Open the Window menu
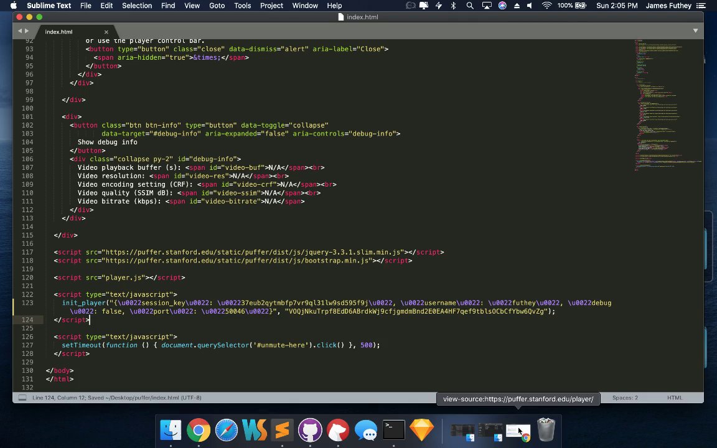Image resolution: width=717 pixels, height=448 pixels. 305,6
